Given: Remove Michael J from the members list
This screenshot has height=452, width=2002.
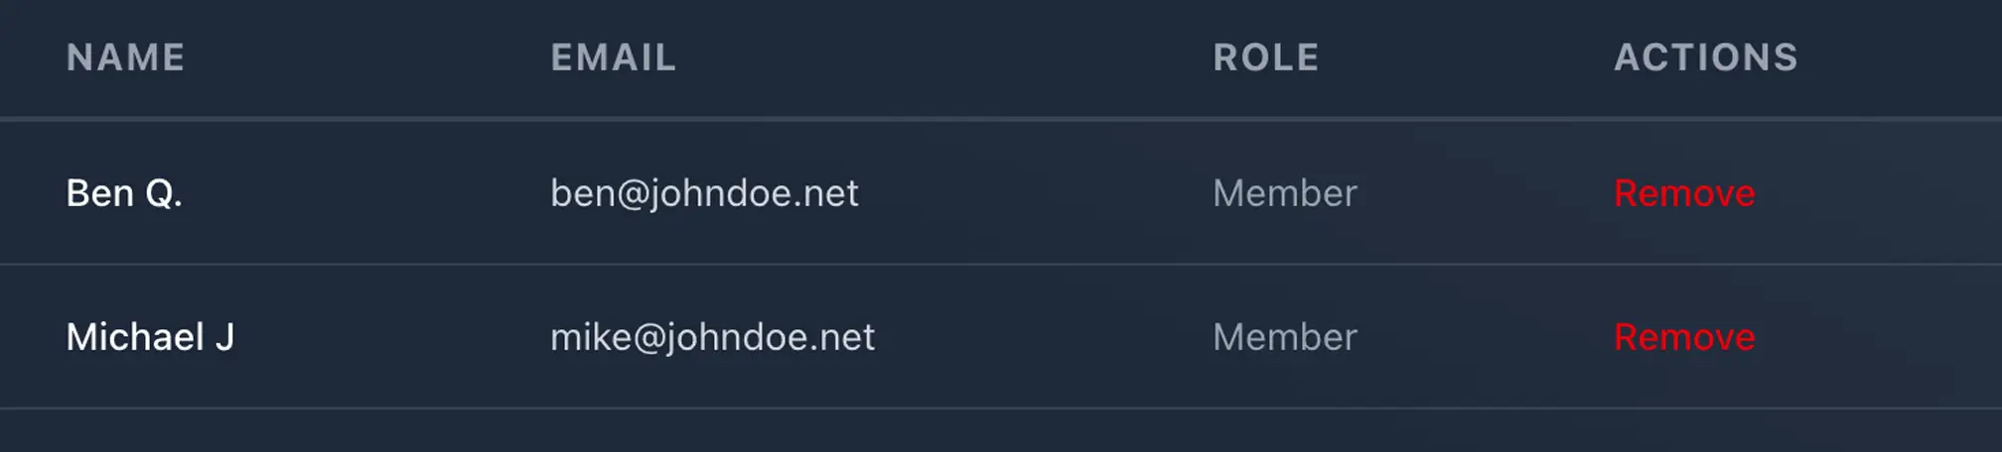Looking at the screenshot, I should point(1683,337).
